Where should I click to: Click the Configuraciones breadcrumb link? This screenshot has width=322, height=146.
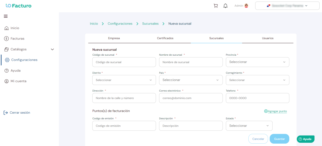click(x=120, y=24)
